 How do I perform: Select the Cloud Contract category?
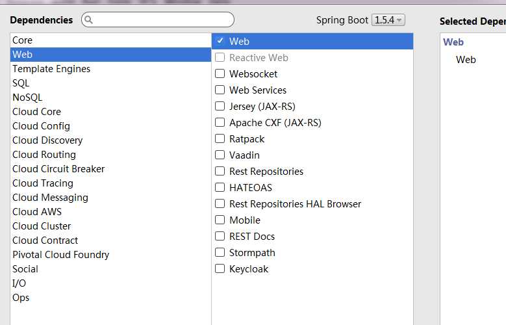click(110, 240)
